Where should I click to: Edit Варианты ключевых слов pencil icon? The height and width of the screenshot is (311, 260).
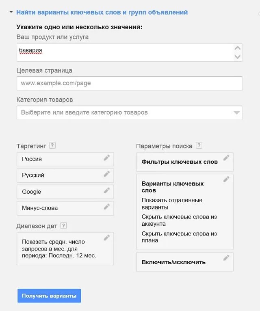tap(226, 179)
